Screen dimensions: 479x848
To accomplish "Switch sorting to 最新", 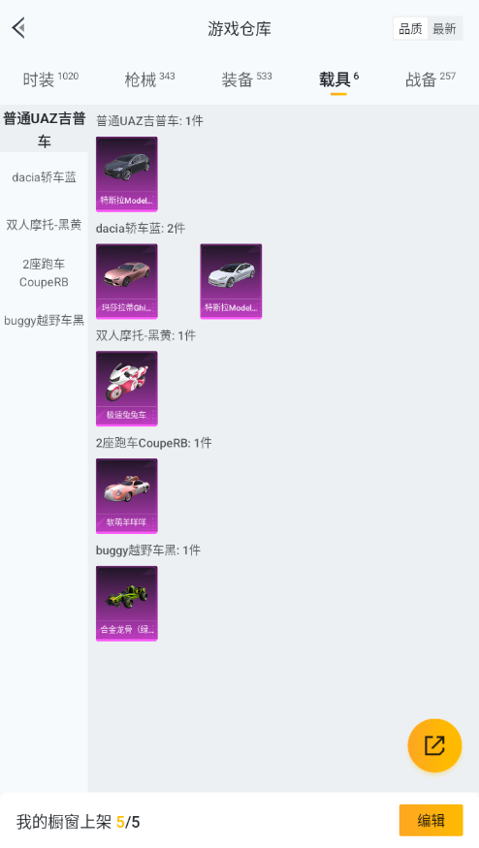I will pos(444,29).
